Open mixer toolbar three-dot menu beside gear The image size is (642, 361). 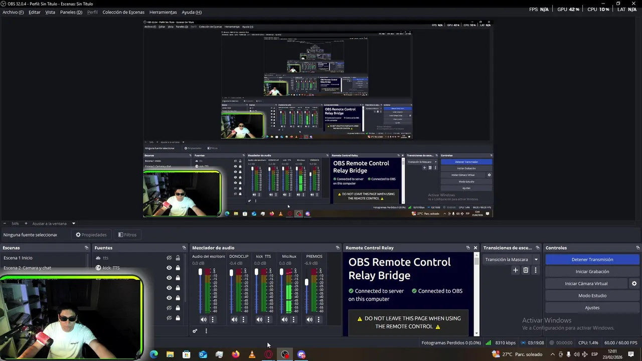tap(206, 331)
